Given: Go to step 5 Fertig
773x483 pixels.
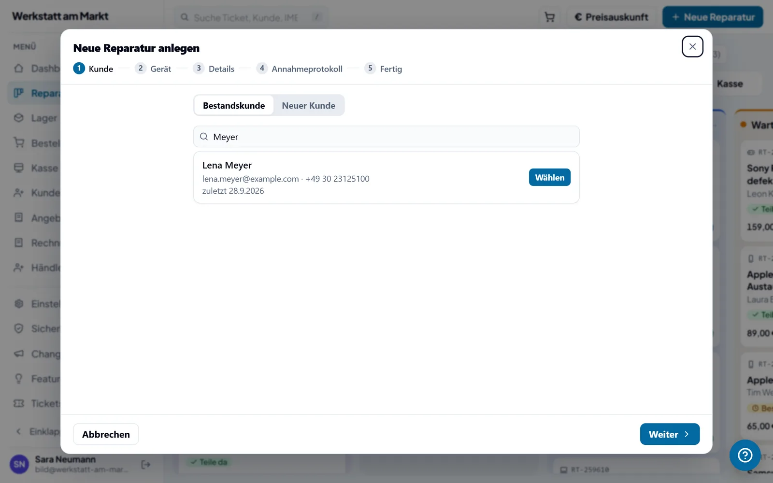Looking at the screenshot, I should (x=384, y=69).
